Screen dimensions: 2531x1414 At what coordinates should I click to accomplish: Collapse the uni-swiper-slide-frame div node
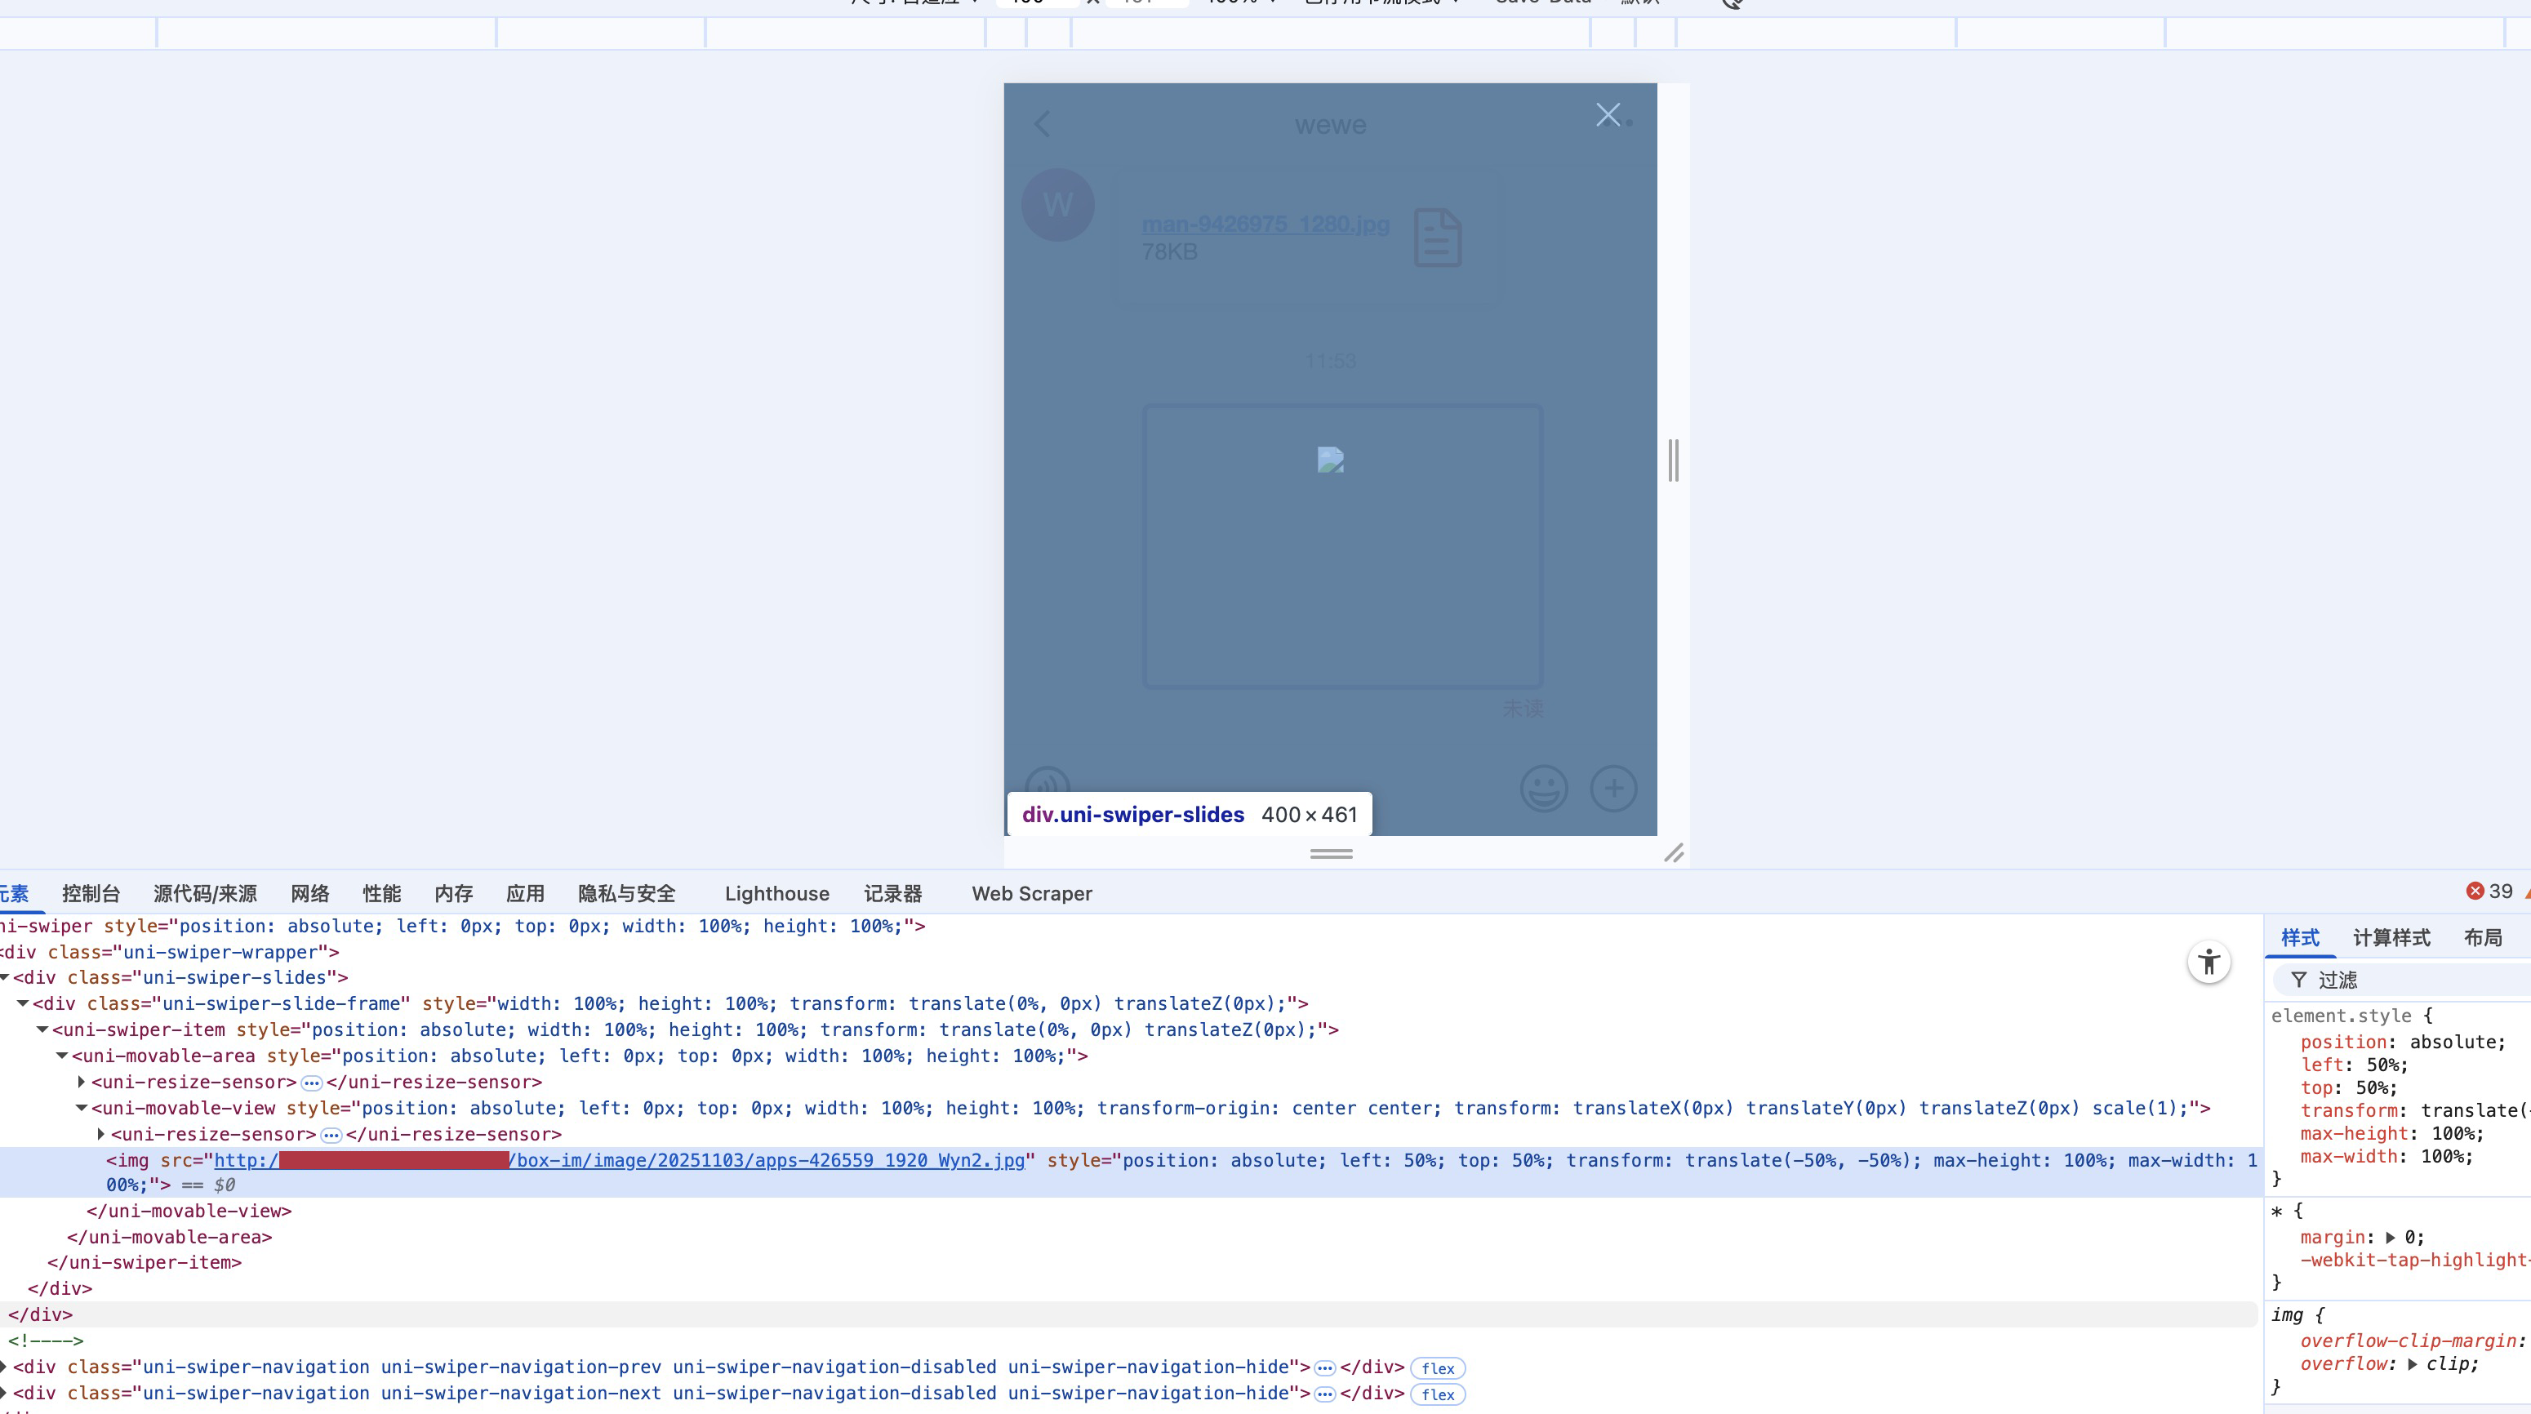(x=23, y=1003)
